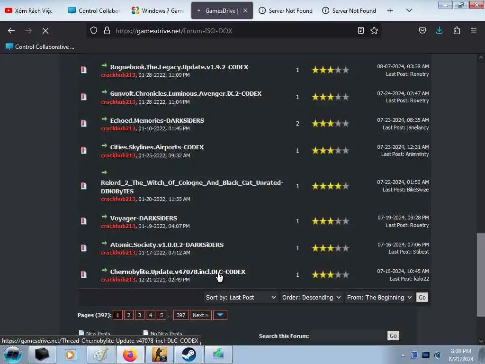Open Relord_2 Witch Of Cologne thread
This screenshot has height=364, width=485.
[192, 187]
